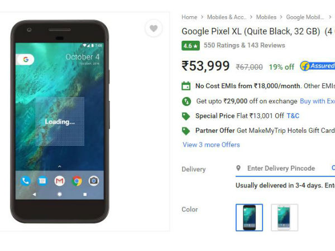The height and width of the screenshot is (251, 335).
Task: Click the main Google Pixel XL image
Action: 60,122
